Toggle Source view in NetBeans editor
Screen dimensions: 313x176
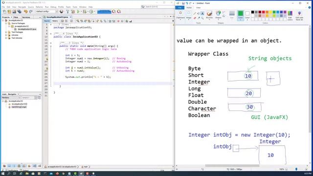click(47, 21)
